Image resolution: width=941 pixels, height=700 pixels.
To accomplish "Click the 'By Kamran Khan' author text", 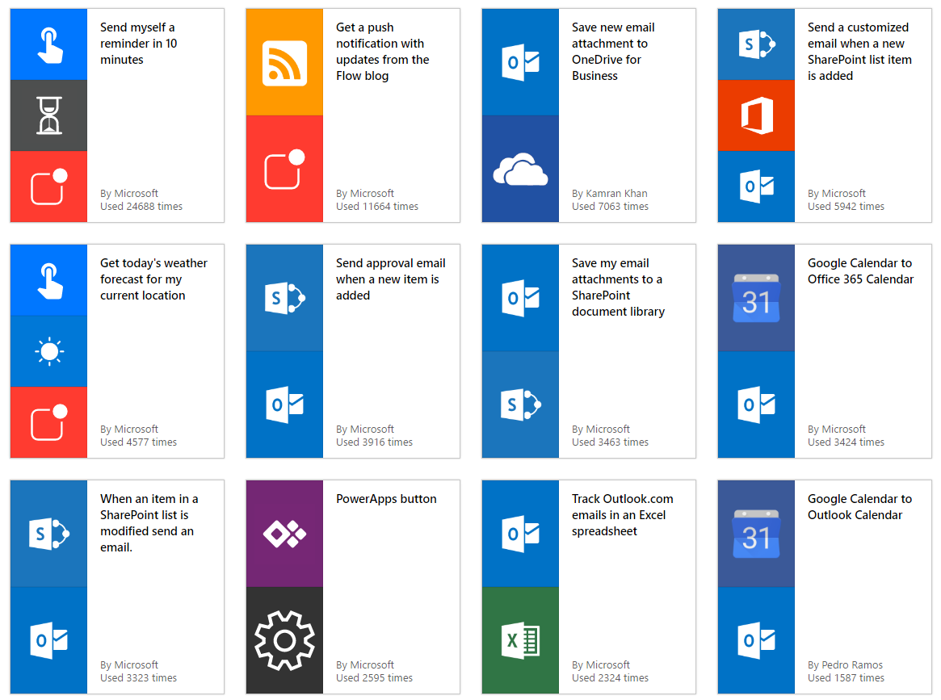I will [x=609, y=193].
